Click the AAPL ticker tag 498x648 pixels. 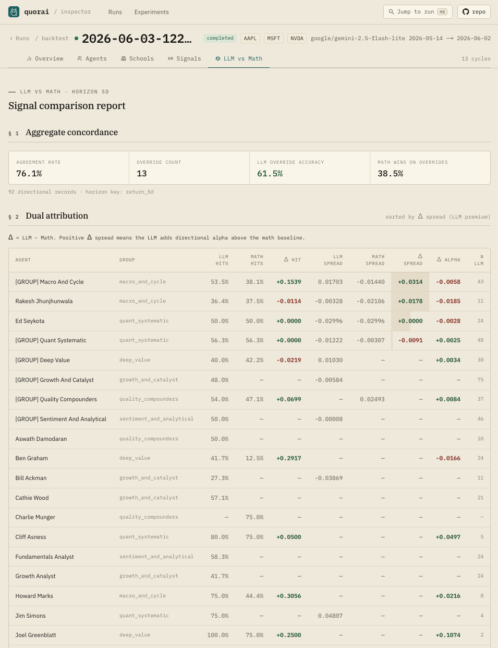coord(250,38)
